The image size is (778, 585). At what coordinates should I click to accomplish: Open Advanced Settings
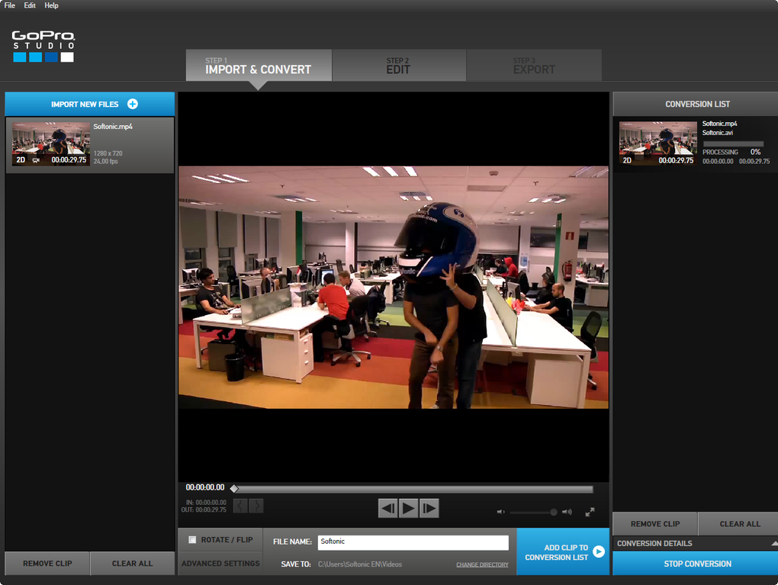[220, 564]
